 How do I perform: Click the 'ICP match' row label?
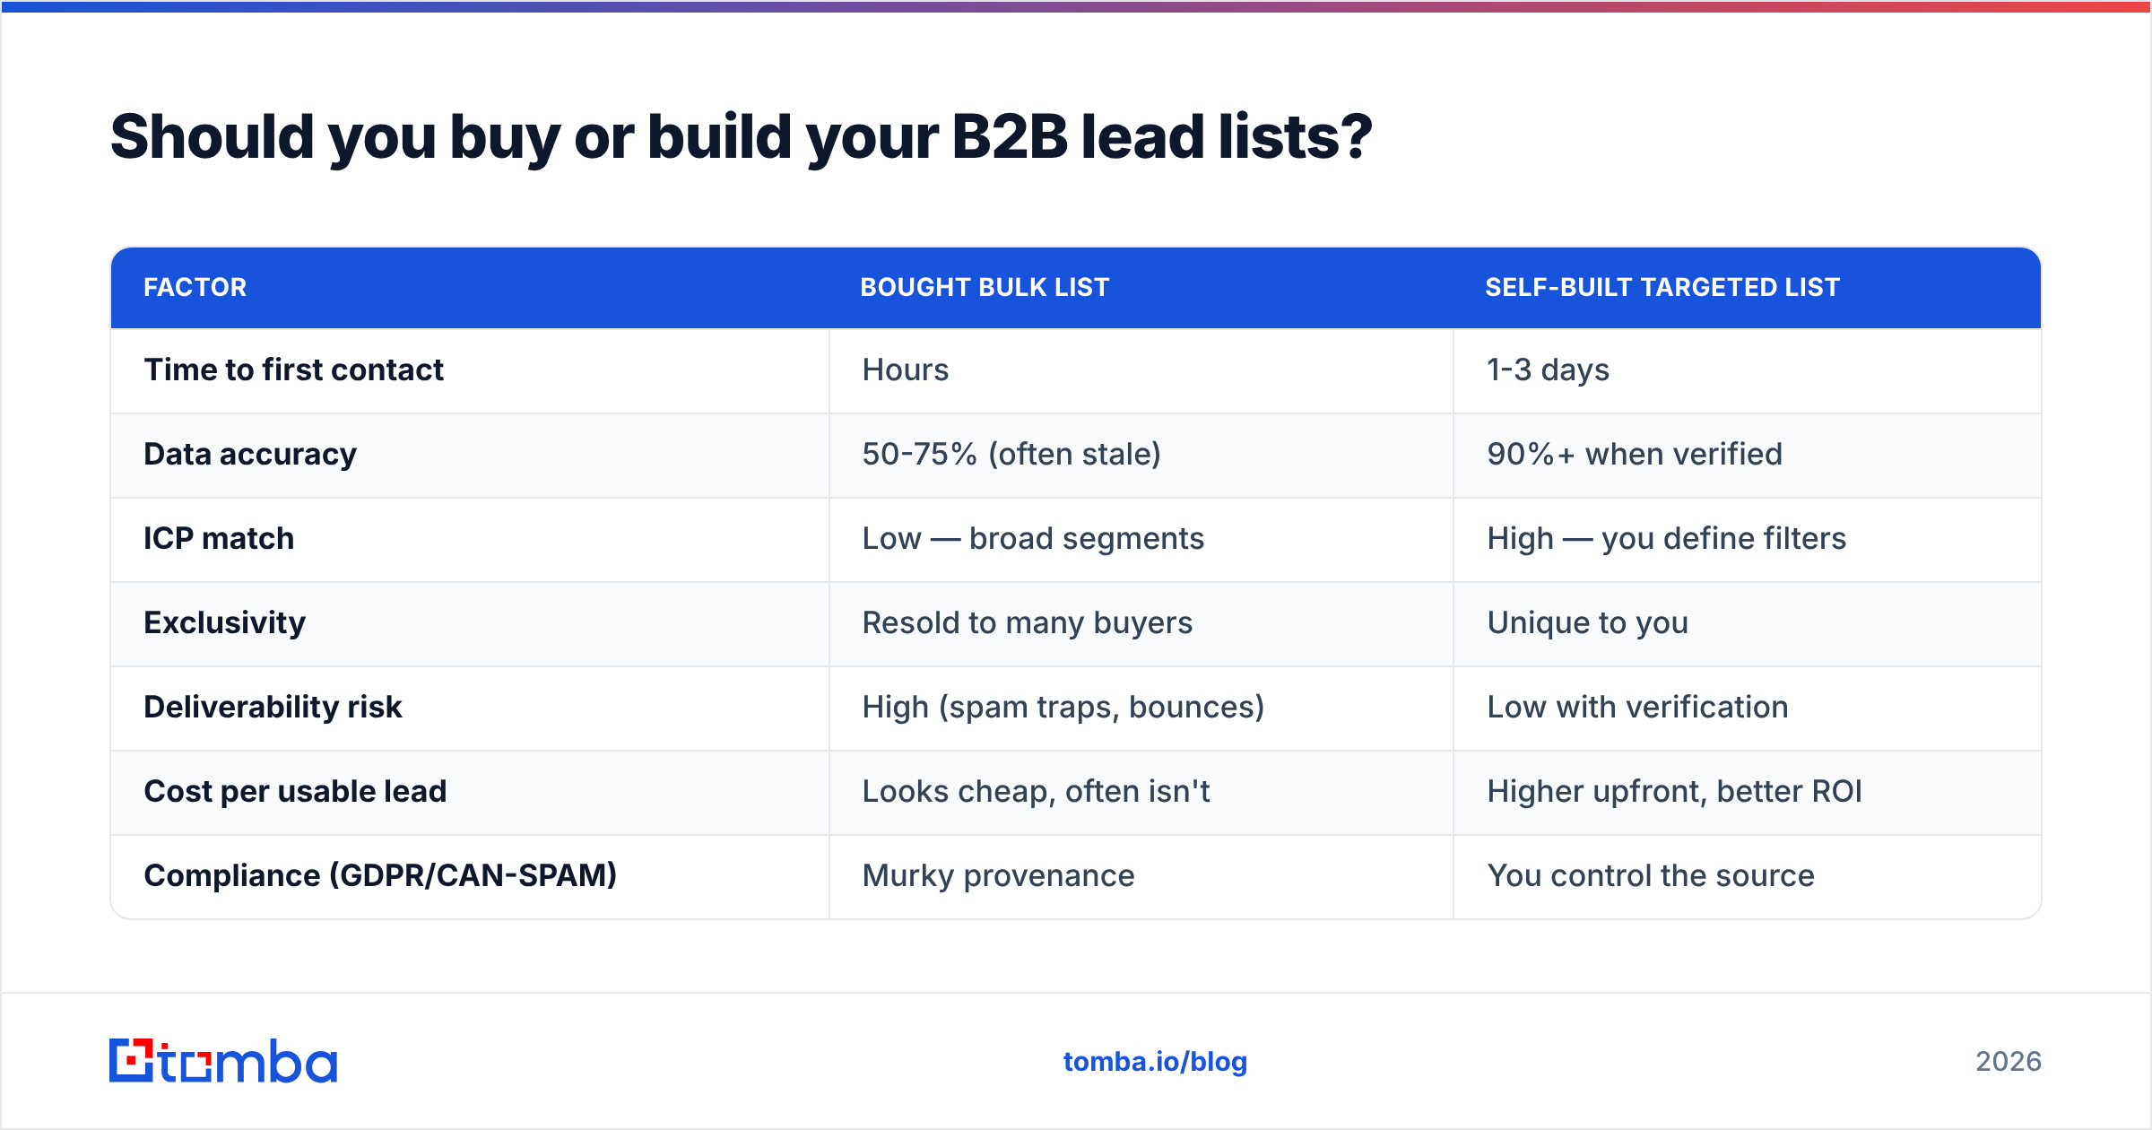point(219,538)
